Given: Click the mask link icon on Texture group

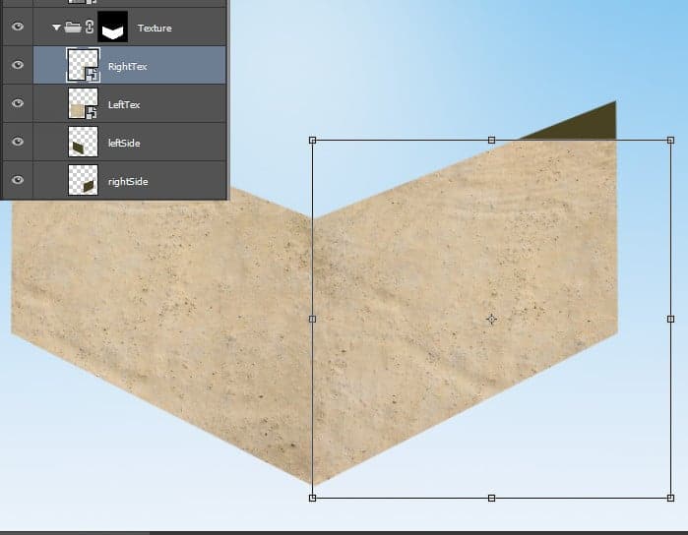Looking at the screenshot, I should pyautogui.click(x=89, y=28).
